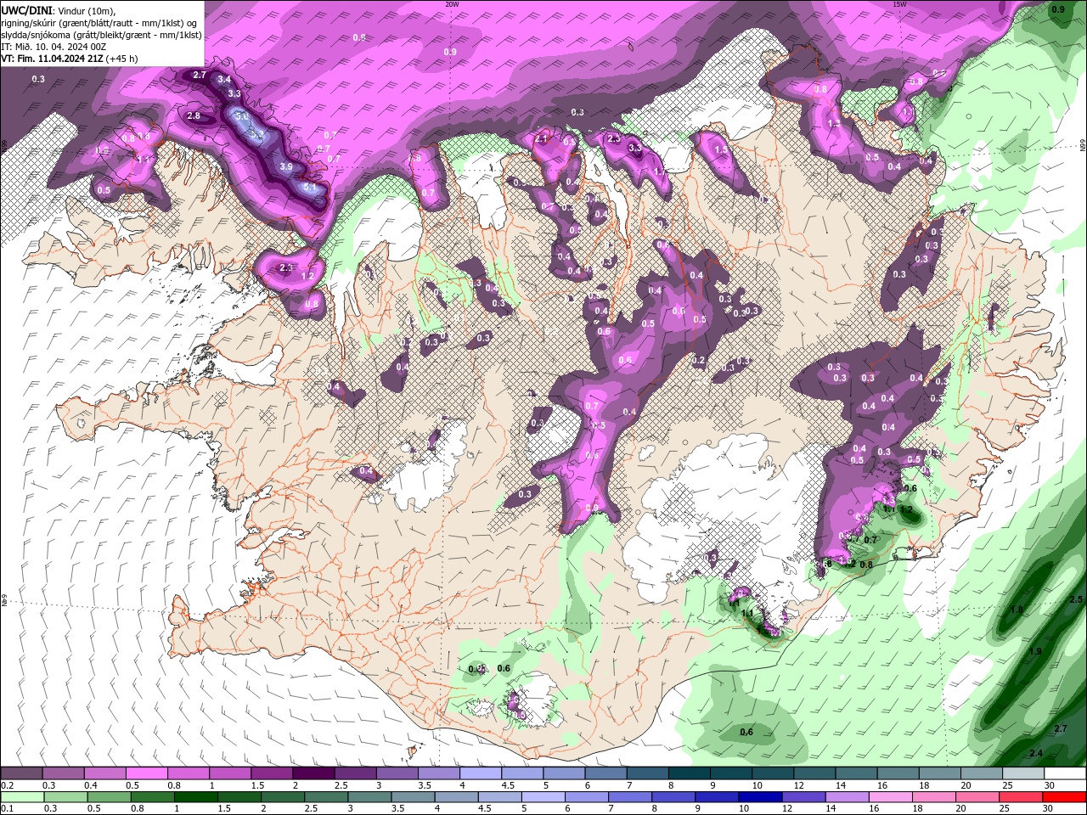Screen dimensions: 1087x815
Task: Click the bright red 30+ rain legend swatch
Action: tap(1065, 796)
